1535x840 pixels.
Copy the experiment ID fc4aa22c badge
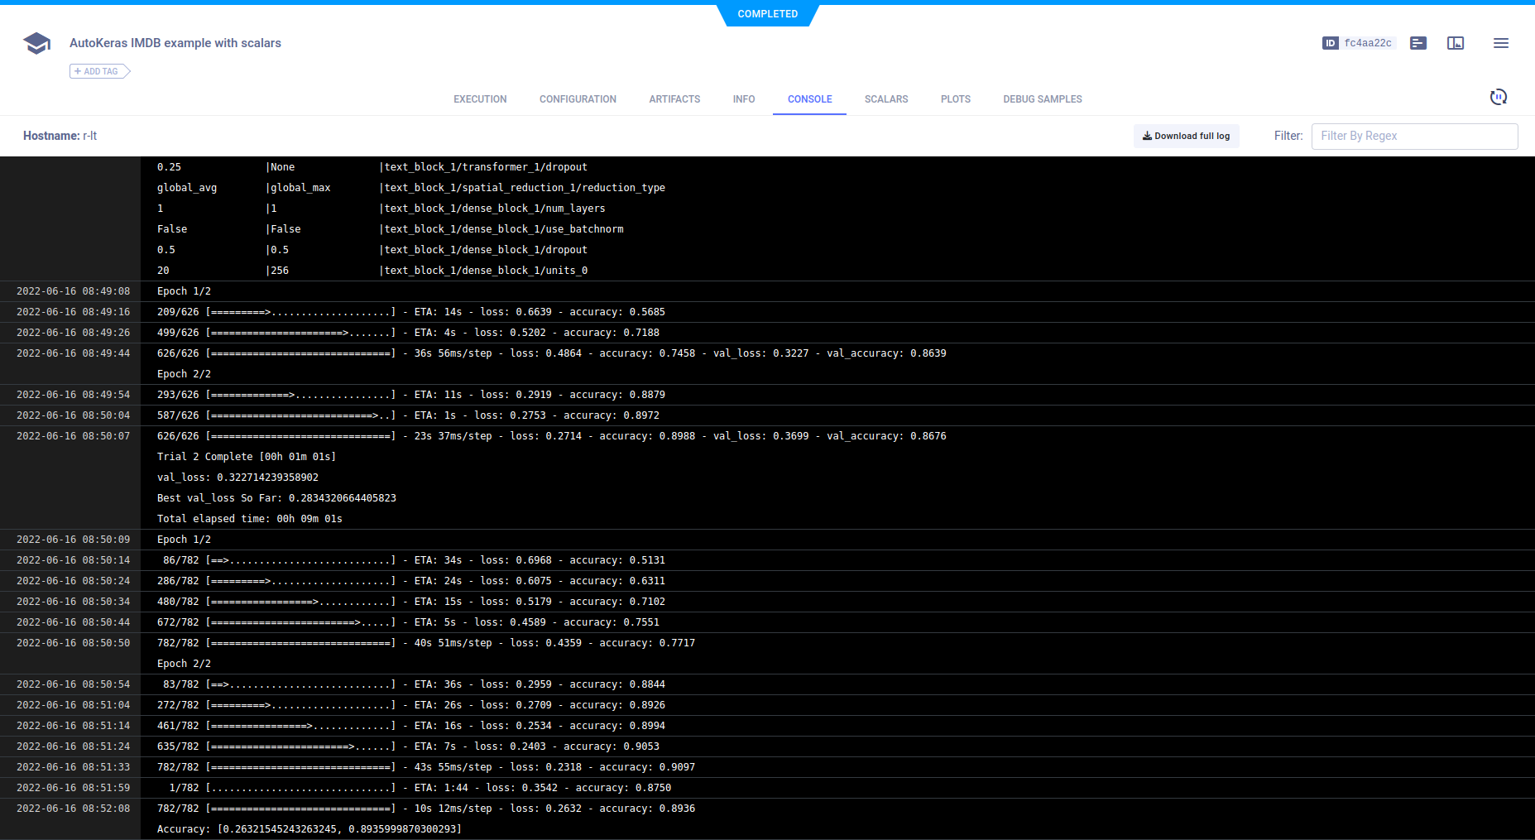coord(1359,43)
